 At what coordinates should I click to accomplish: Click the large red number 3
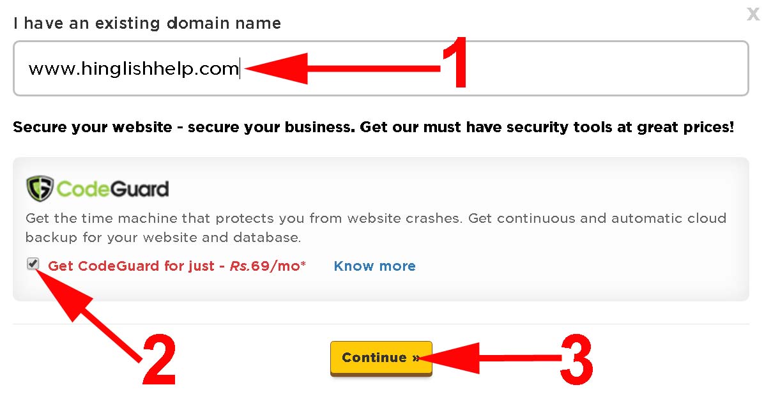pyautogui.click(x=576, y=359)
